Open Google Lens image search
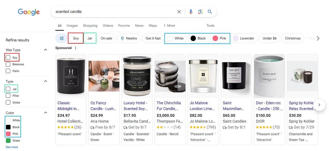The height and width of the screenshot is (151, 329). tap(200, 12)
